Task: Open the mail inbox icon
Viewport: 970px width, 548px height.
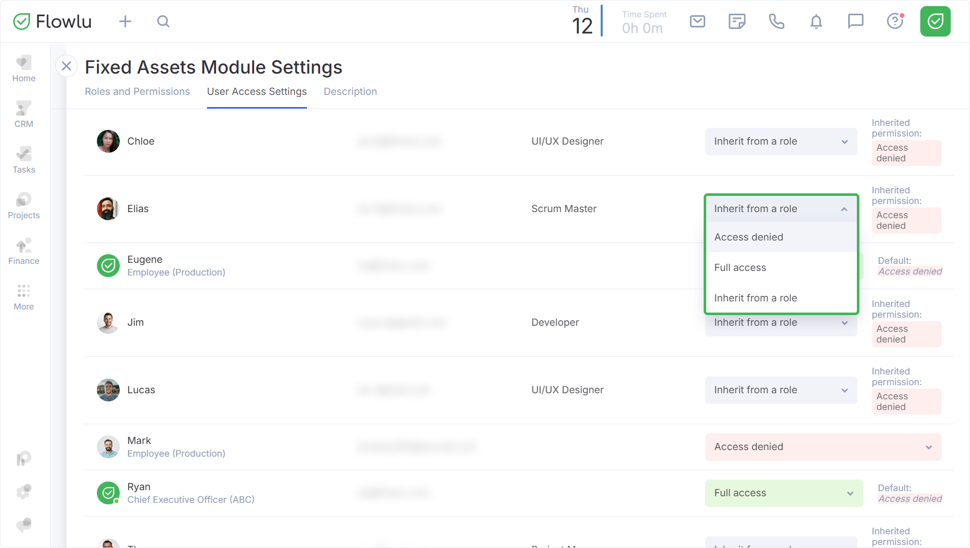Action: pyautogui.click(x=698, y=21)
